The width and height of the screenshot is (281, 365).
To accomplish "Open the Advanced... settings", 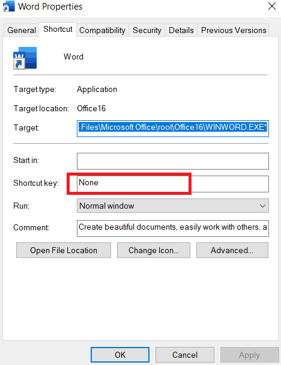I will click(x=232, y=250).
